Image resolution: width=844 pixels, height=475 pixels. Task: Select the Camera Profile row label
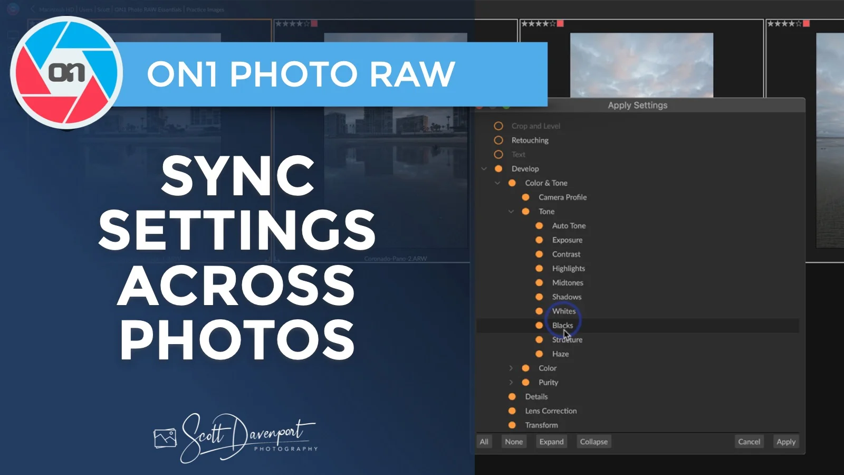pyautogui.click(x=563, y=197)
